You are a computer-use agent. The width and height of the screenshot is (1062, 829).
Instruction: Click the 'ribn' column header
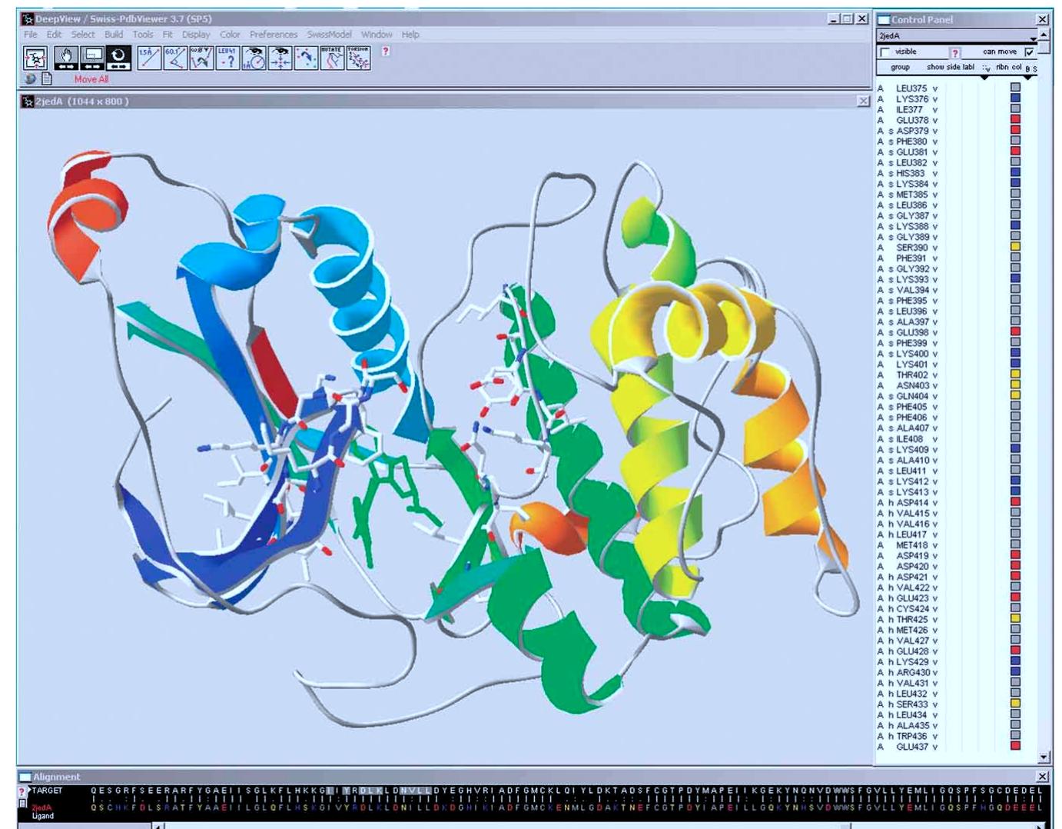pyautogui.click(x=1002, y=67)
